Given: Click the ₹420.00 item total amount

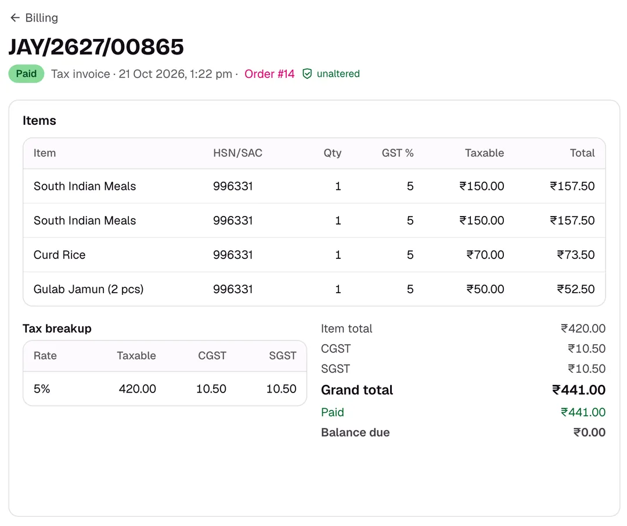Looking at the screenshot, I should [583, 329].
